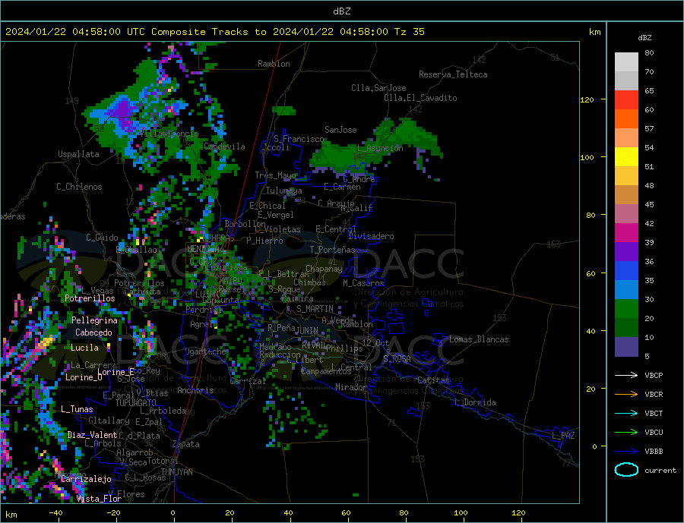Click the 'Reserva_Telteca' map label

pyautogui.click(x=453, y=74)
